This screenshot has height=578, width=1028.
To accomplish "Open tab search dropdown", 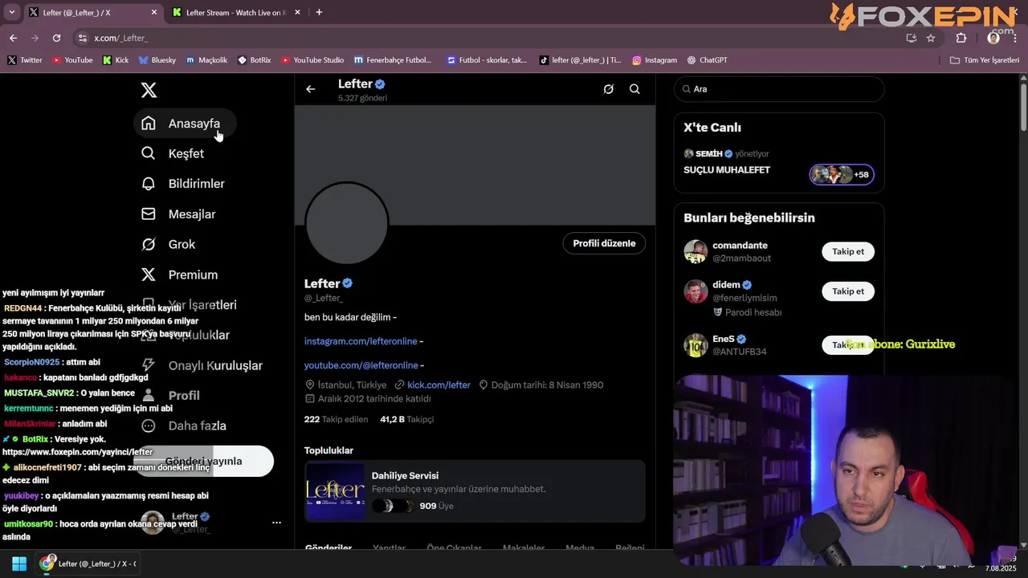I will point(11,12).
